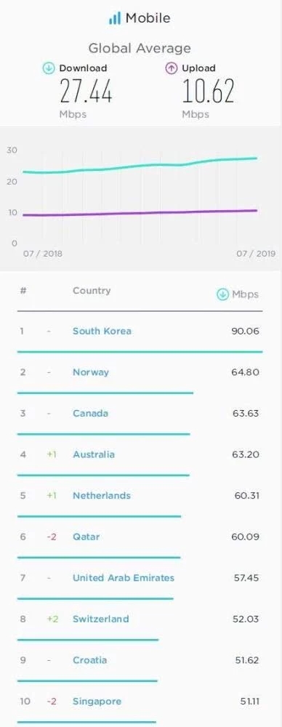Click the Download arrow icon
Image resolution: width=282 pixels, height=727 pixels.
(49, 68)
